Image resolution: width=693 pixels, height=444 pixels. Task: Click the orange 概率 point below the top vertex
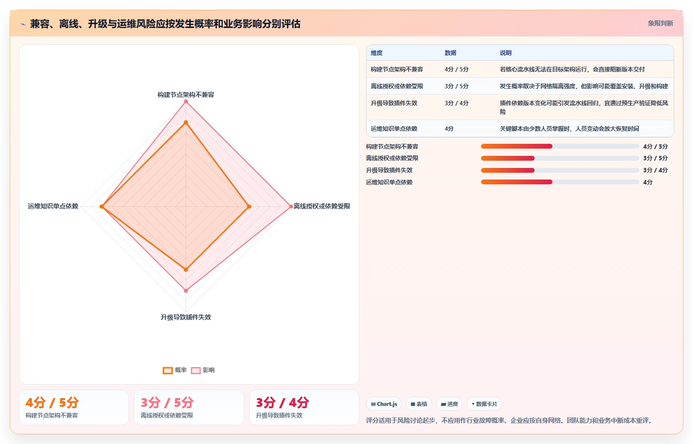click(x=186, y=123)
